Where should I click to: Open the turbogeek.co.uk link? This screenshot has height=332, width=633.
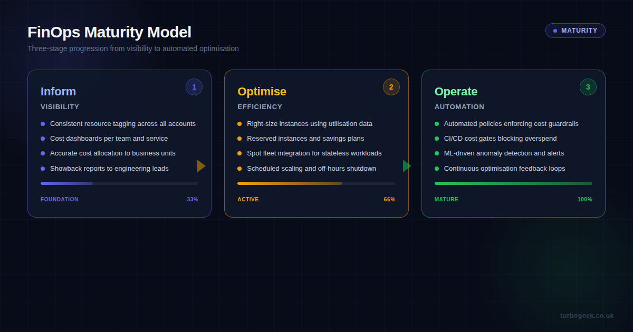(587, 315)
